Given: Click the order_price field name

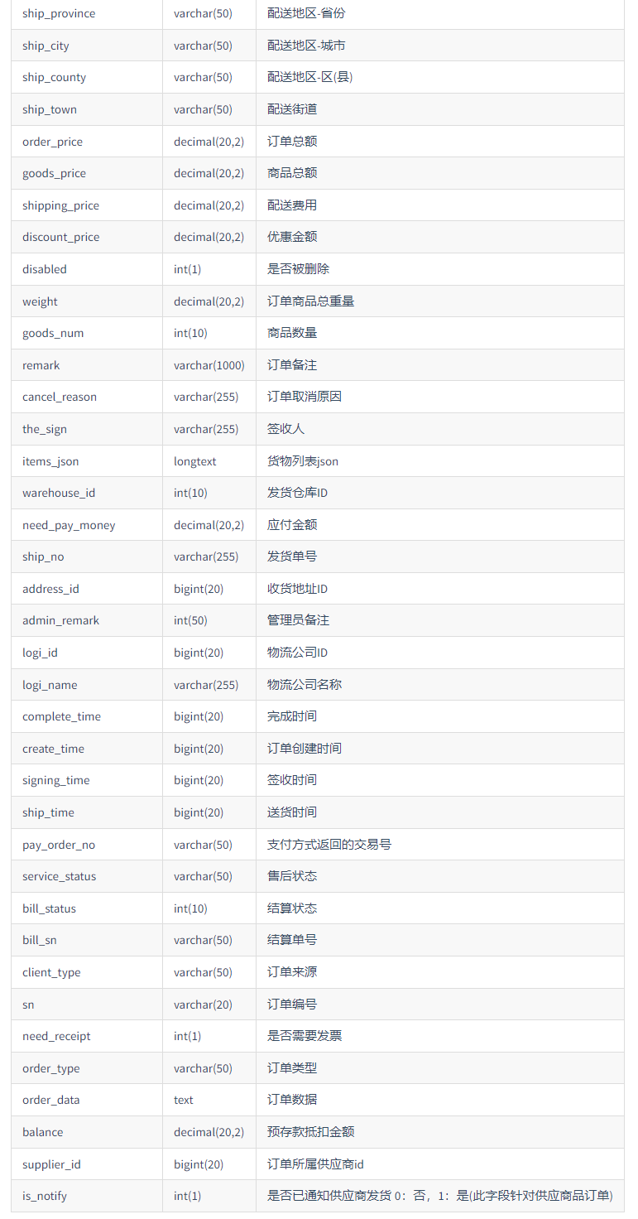Looking at the screenshot, I should click(52, 142).
